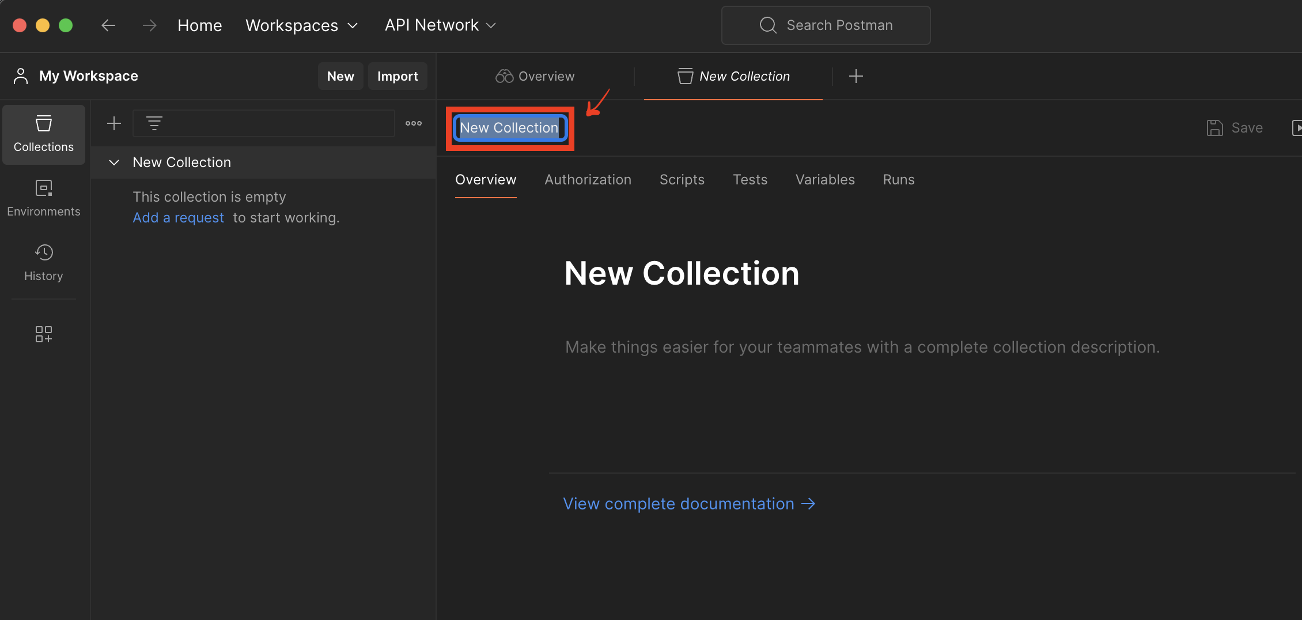Open My Workspace title

pyautogui.click(x=89, y=76)
